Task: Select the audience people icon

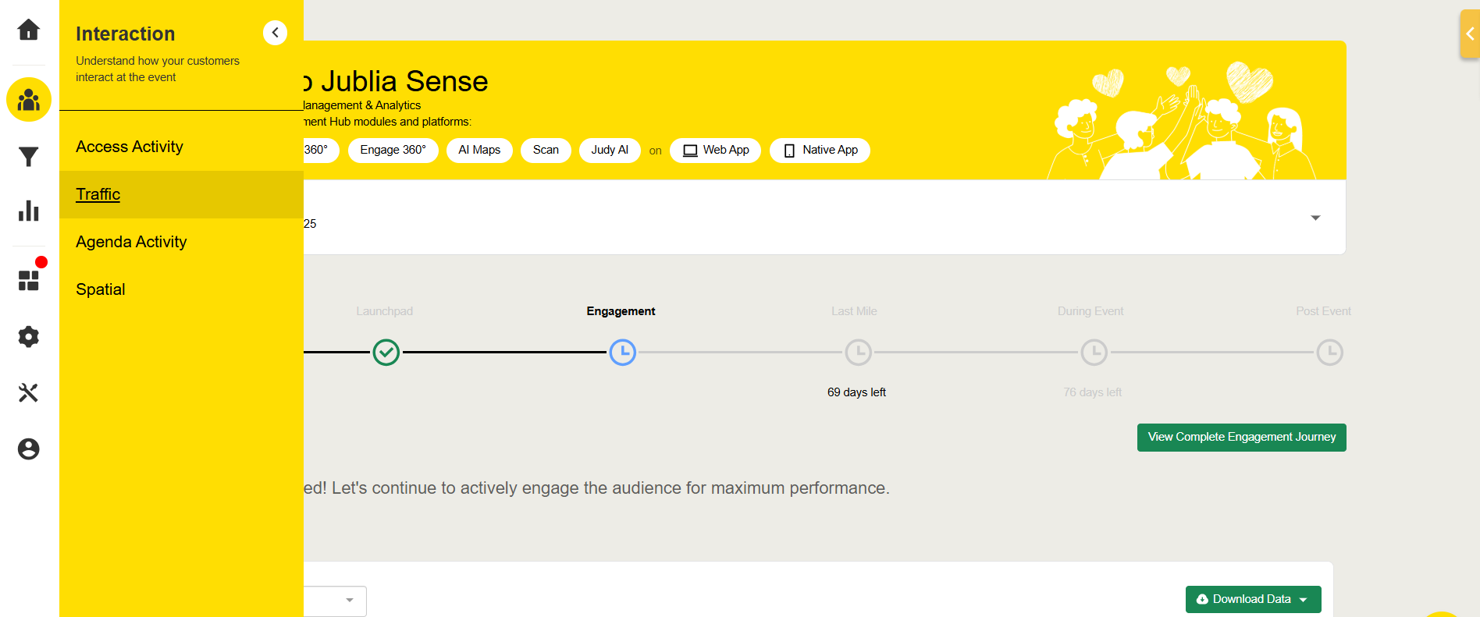Action: 29,100
